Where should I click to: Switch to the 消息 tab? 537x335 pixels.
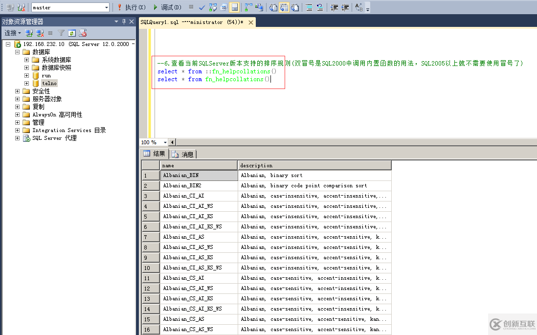pos(183,155)
